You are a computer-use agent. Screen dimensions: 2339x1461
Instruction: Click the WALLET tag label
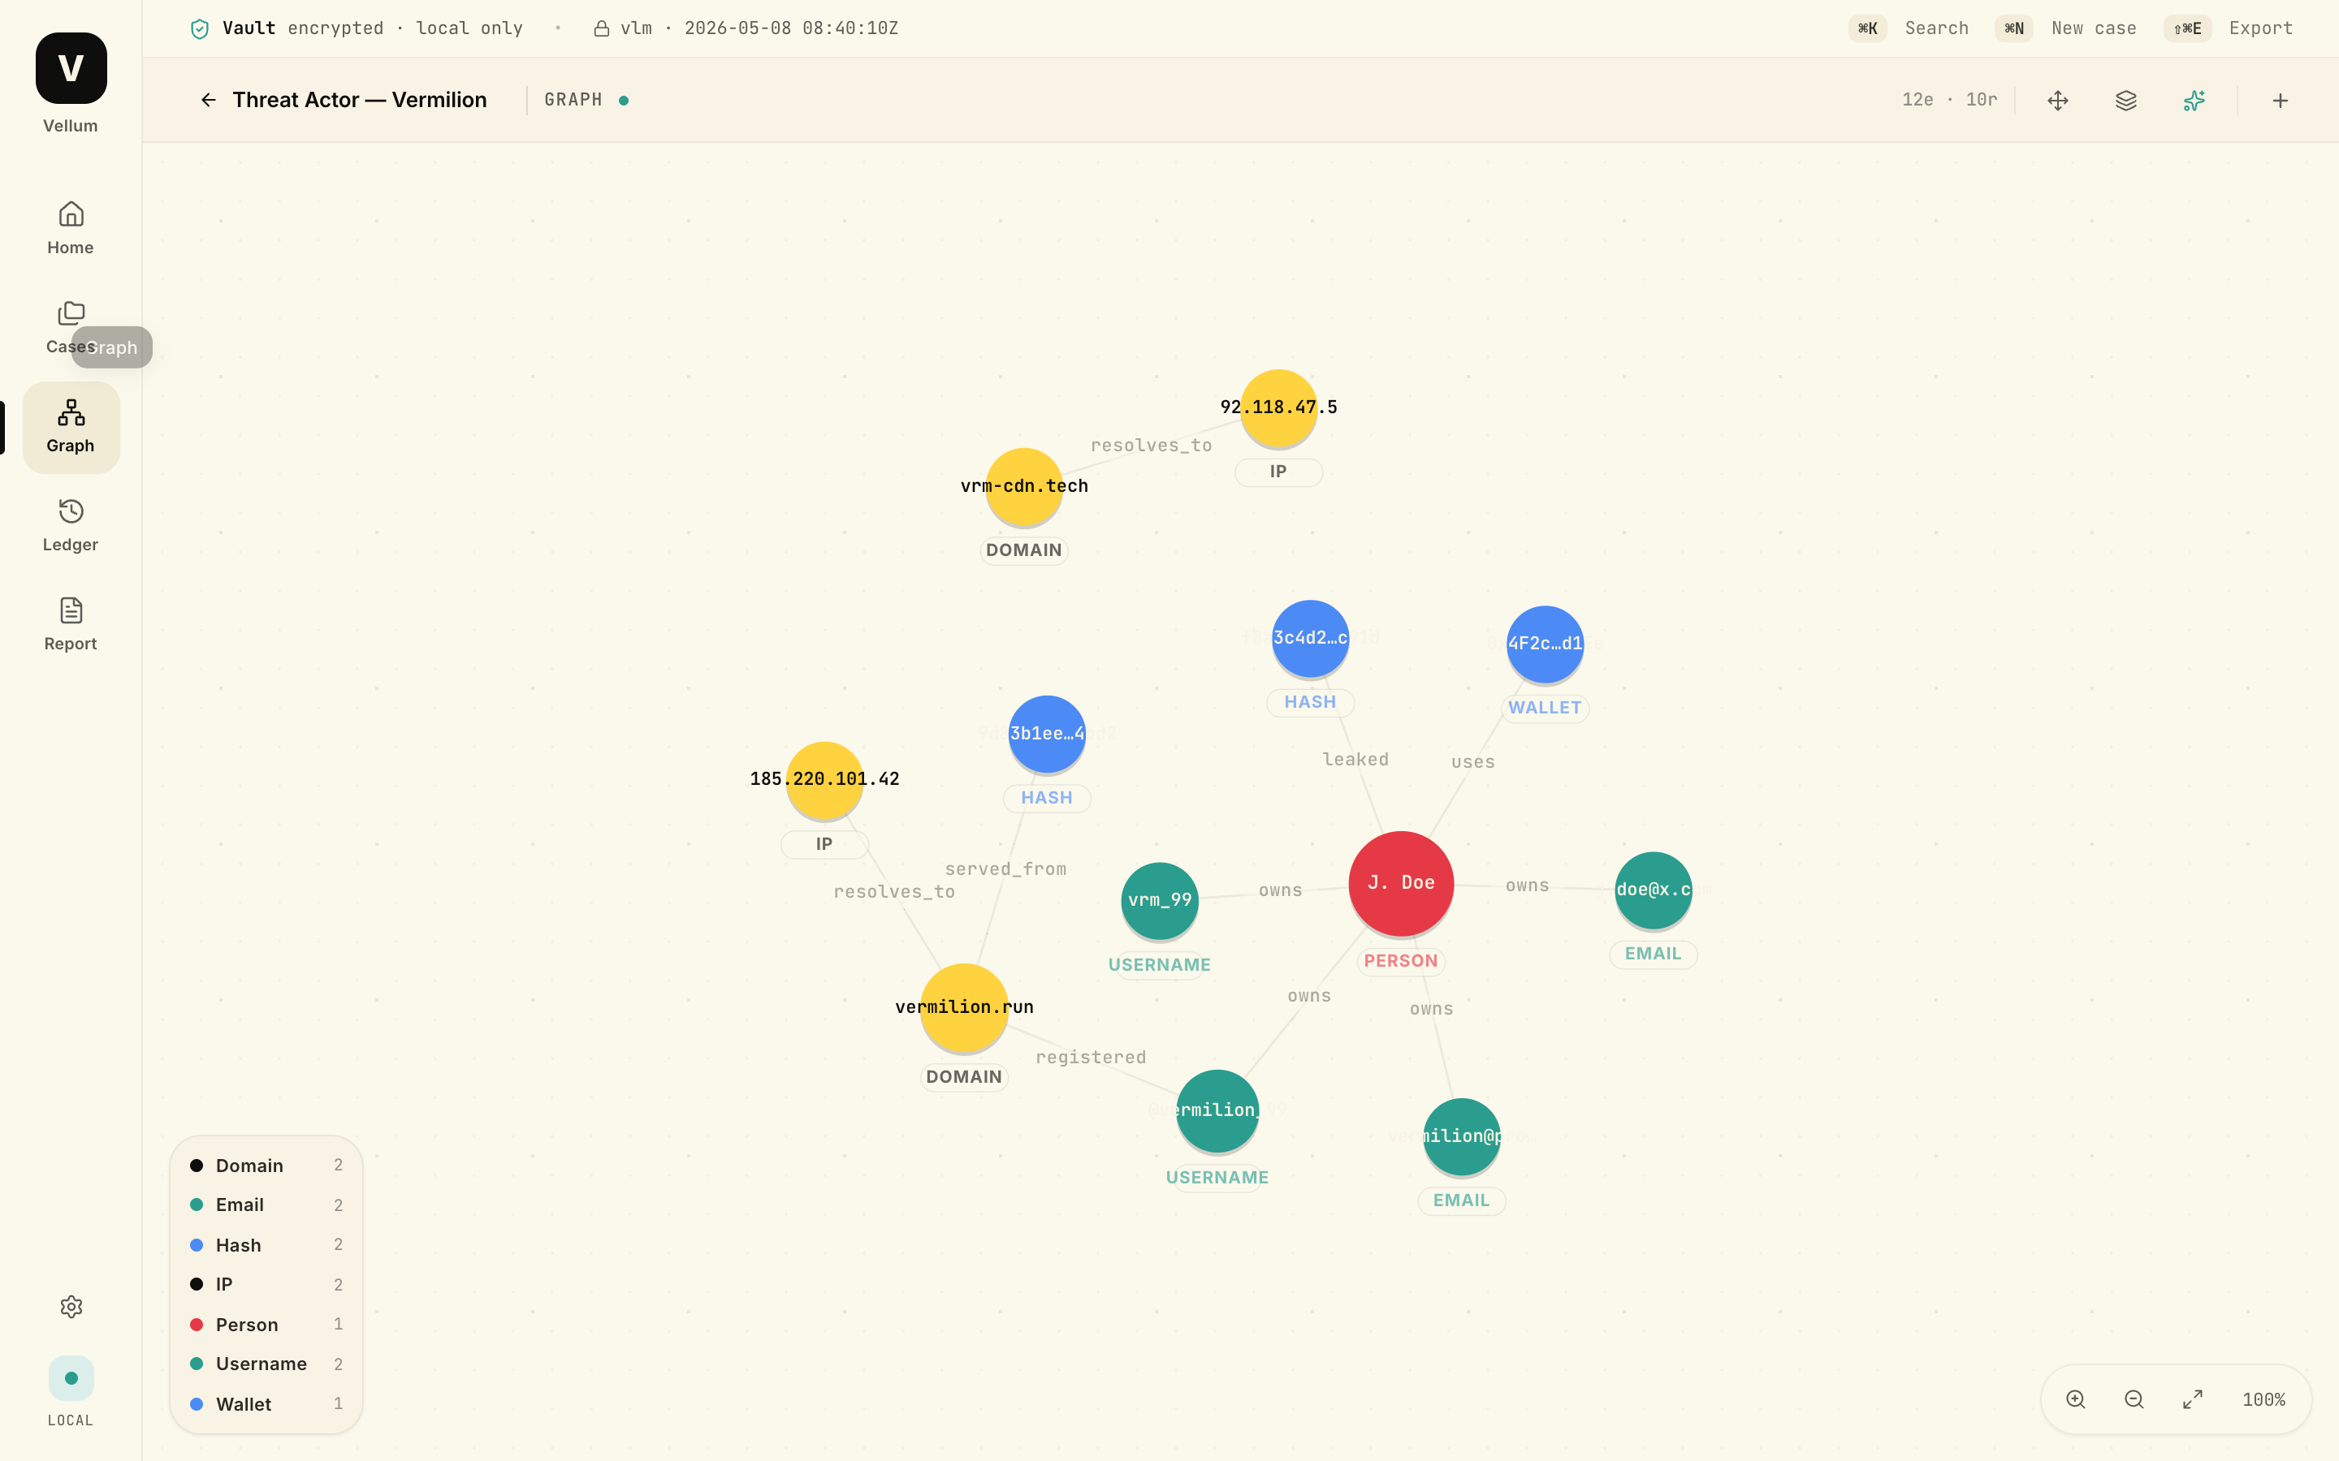pos(1545,709)
